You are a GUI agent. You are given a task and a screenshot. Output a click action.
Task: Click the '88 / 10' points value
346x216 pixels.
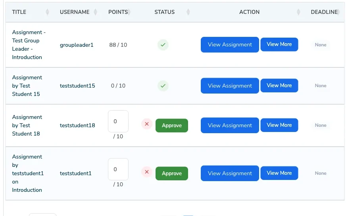pos(118,45)
